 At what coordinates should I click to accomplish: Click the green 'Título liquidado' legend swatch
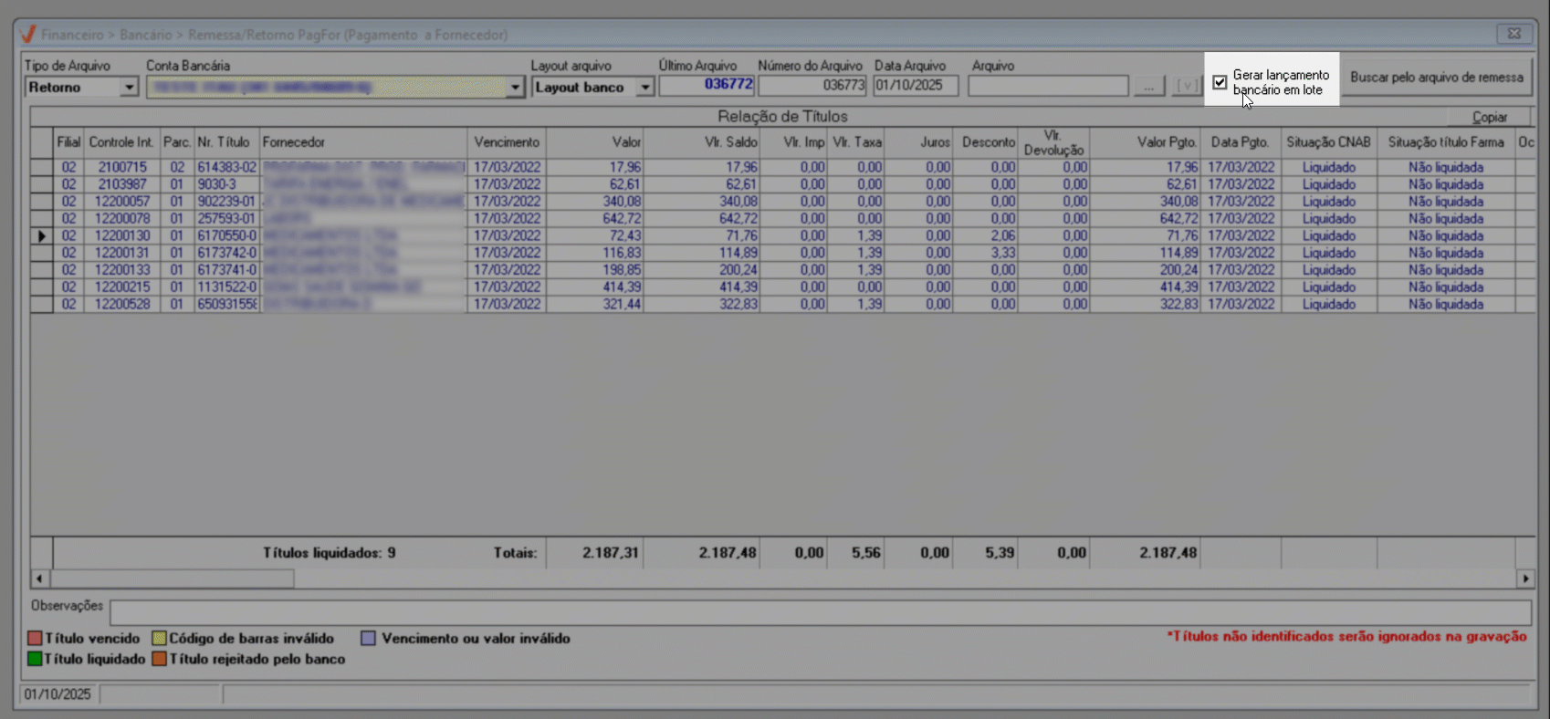pyautogui.click(x=35, y=659)
